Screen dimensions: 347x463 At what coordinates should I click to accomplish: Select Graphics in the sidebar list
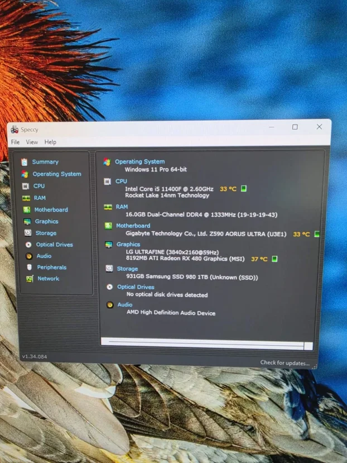47,222
